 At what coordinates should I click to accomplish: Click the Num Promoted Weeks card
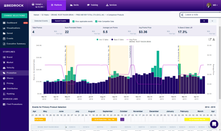coord(82,31)
